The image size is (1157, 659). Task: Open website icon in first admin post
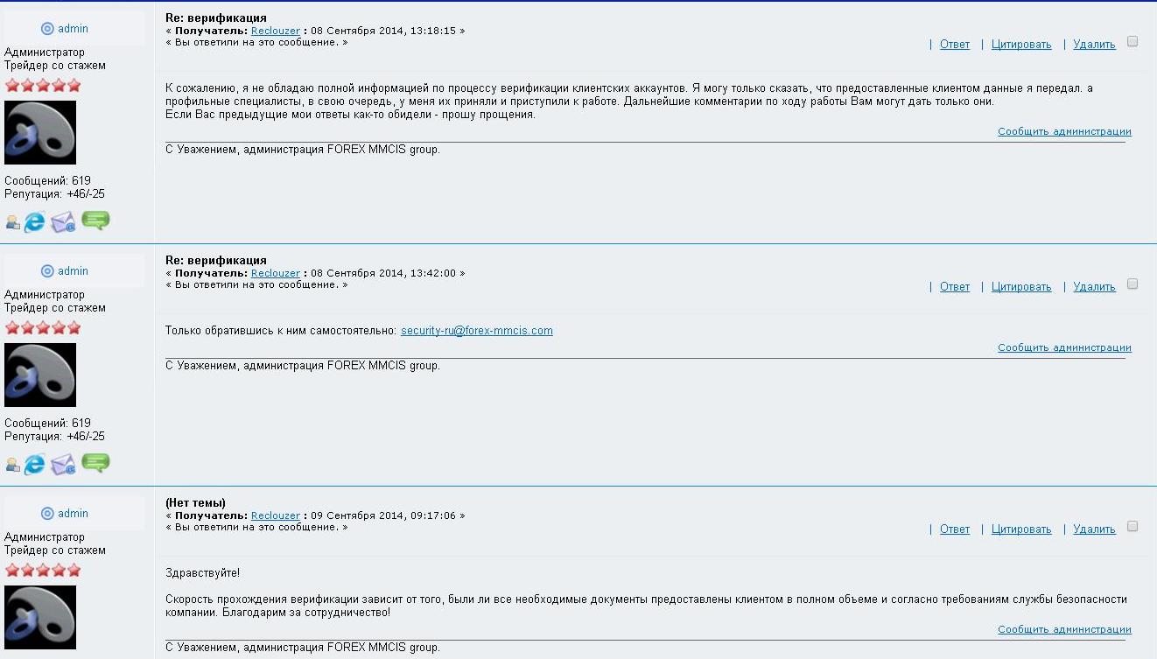pos(34,222)
